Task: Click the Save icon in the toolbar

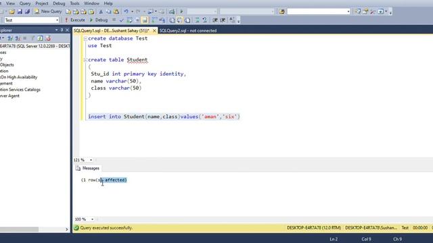Action: (x=20, y=11)
